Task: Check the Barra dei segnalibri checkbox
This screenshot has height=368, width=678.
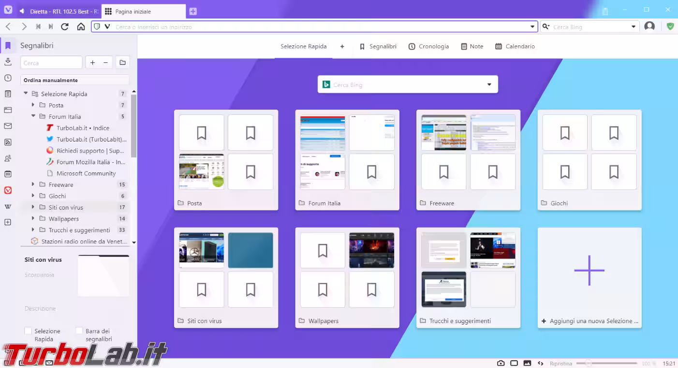Action: pyautogui.click(x=79, y=331)
